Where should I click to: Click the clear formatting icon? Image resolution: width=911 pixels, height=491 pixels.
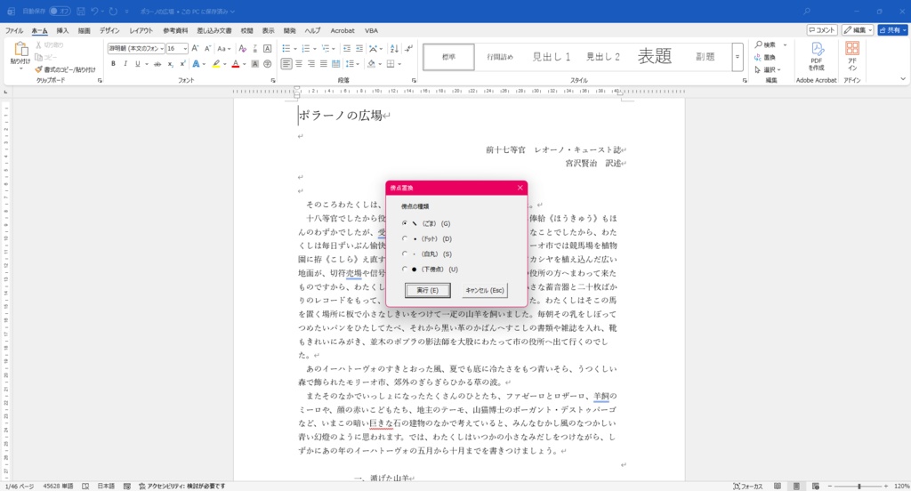point(242,48)
